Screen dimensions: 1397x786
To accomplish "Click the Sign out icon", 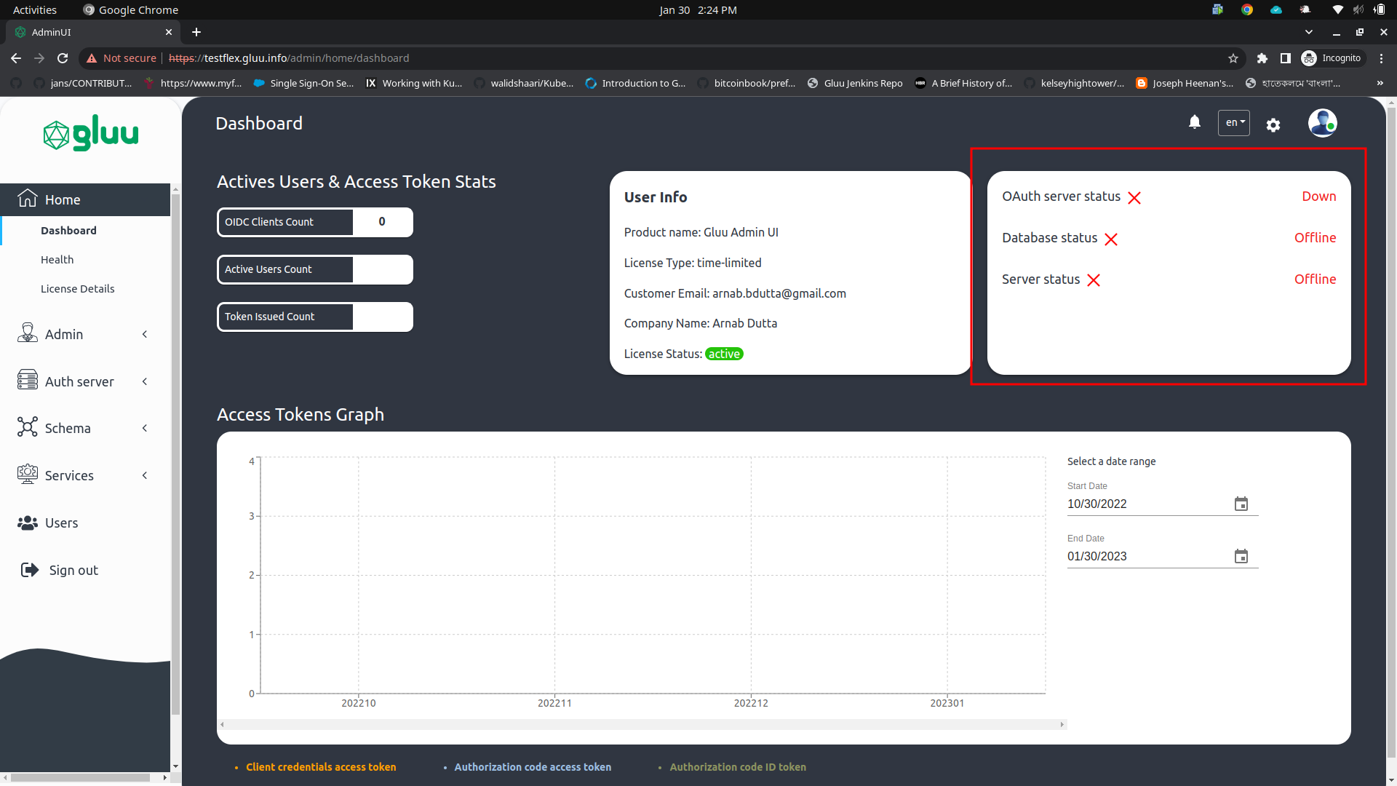I will (28, 570).
